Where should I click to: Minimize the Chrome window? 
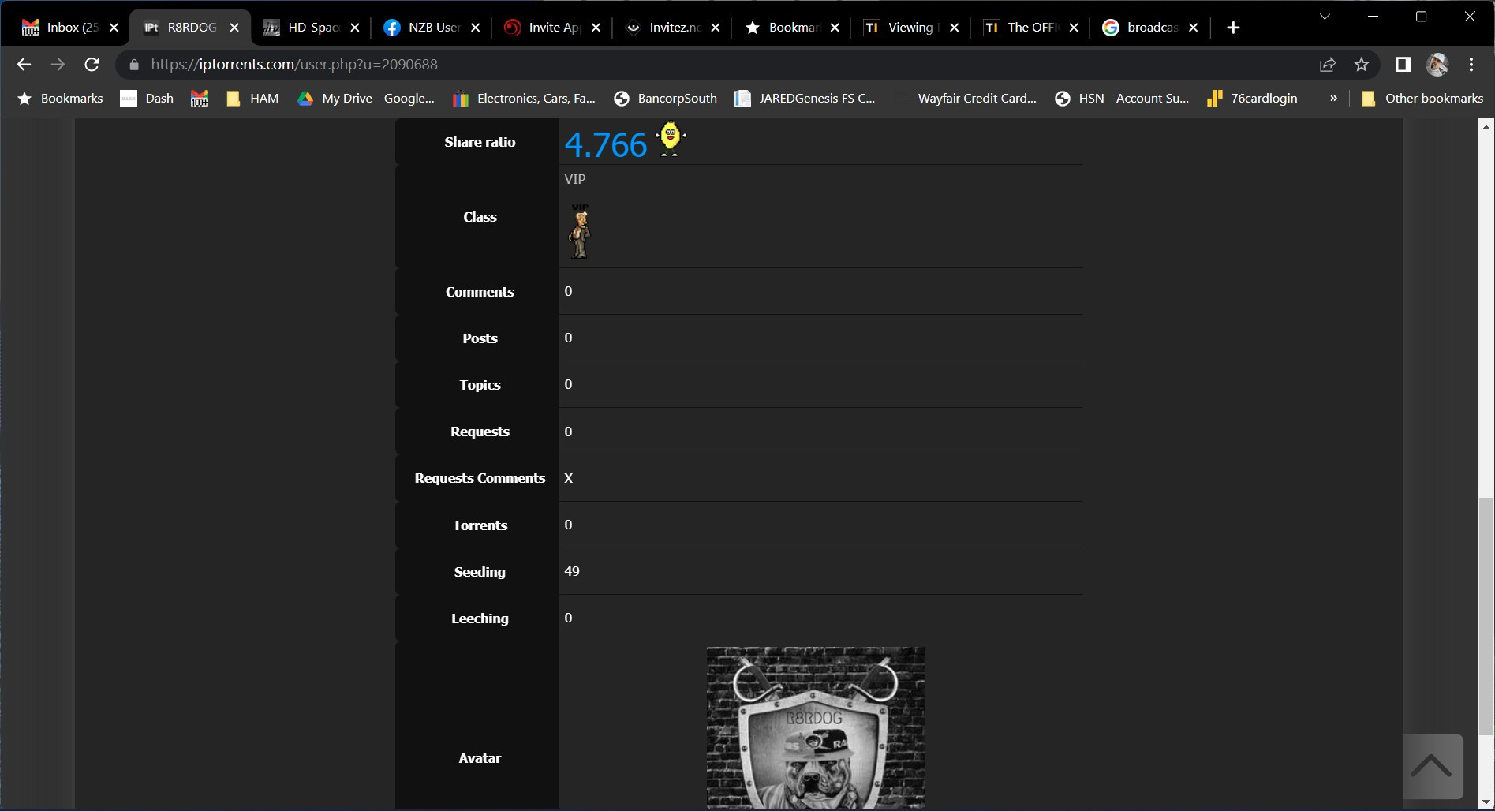point(1374,17)
